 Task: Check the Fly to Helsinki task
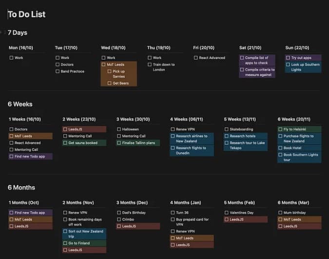pyautogui.click(x=280, y=129)
